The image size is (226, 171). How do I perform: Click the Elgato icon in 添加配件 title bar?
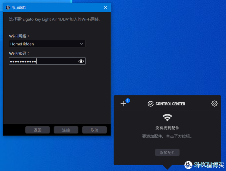(x=8, y=8)
